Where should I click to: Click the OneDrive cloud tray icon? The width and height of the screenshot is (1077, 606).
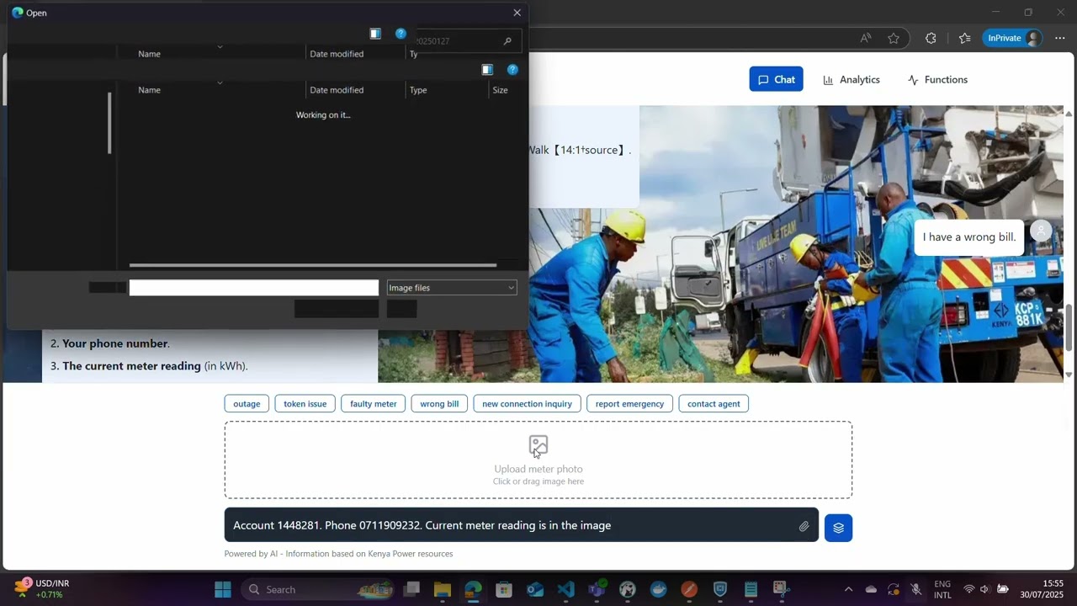click(871, 589)
